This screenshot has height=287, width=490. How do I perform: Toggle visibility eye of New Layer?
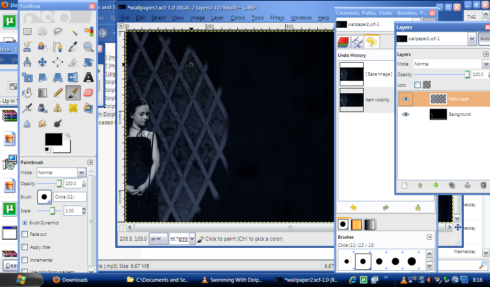(406, 99)
